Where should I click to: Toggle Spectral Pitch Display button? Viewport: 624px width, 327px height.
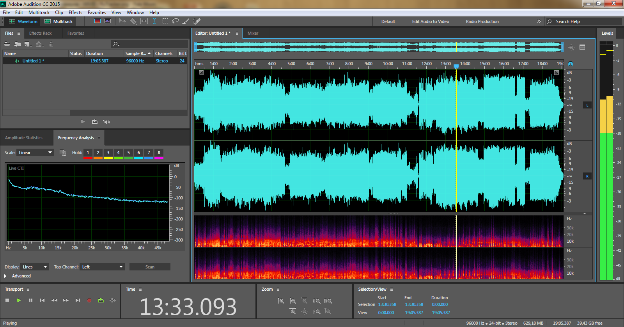click(x=108, y=21)
